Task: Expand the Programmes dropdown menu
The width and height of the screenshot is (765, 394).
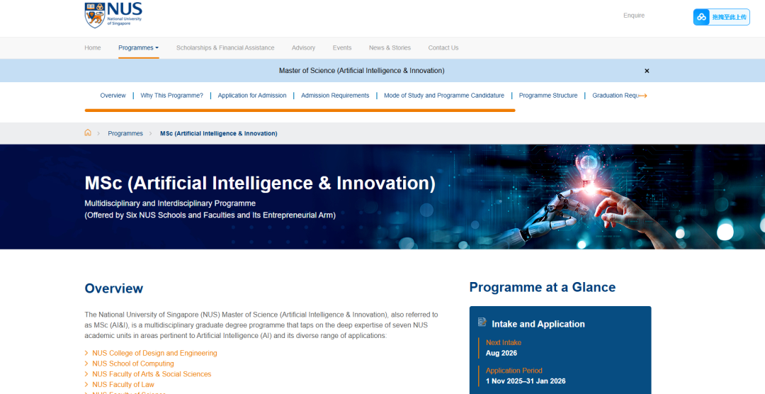Action: pyautogui.click(x=138, y=48)
